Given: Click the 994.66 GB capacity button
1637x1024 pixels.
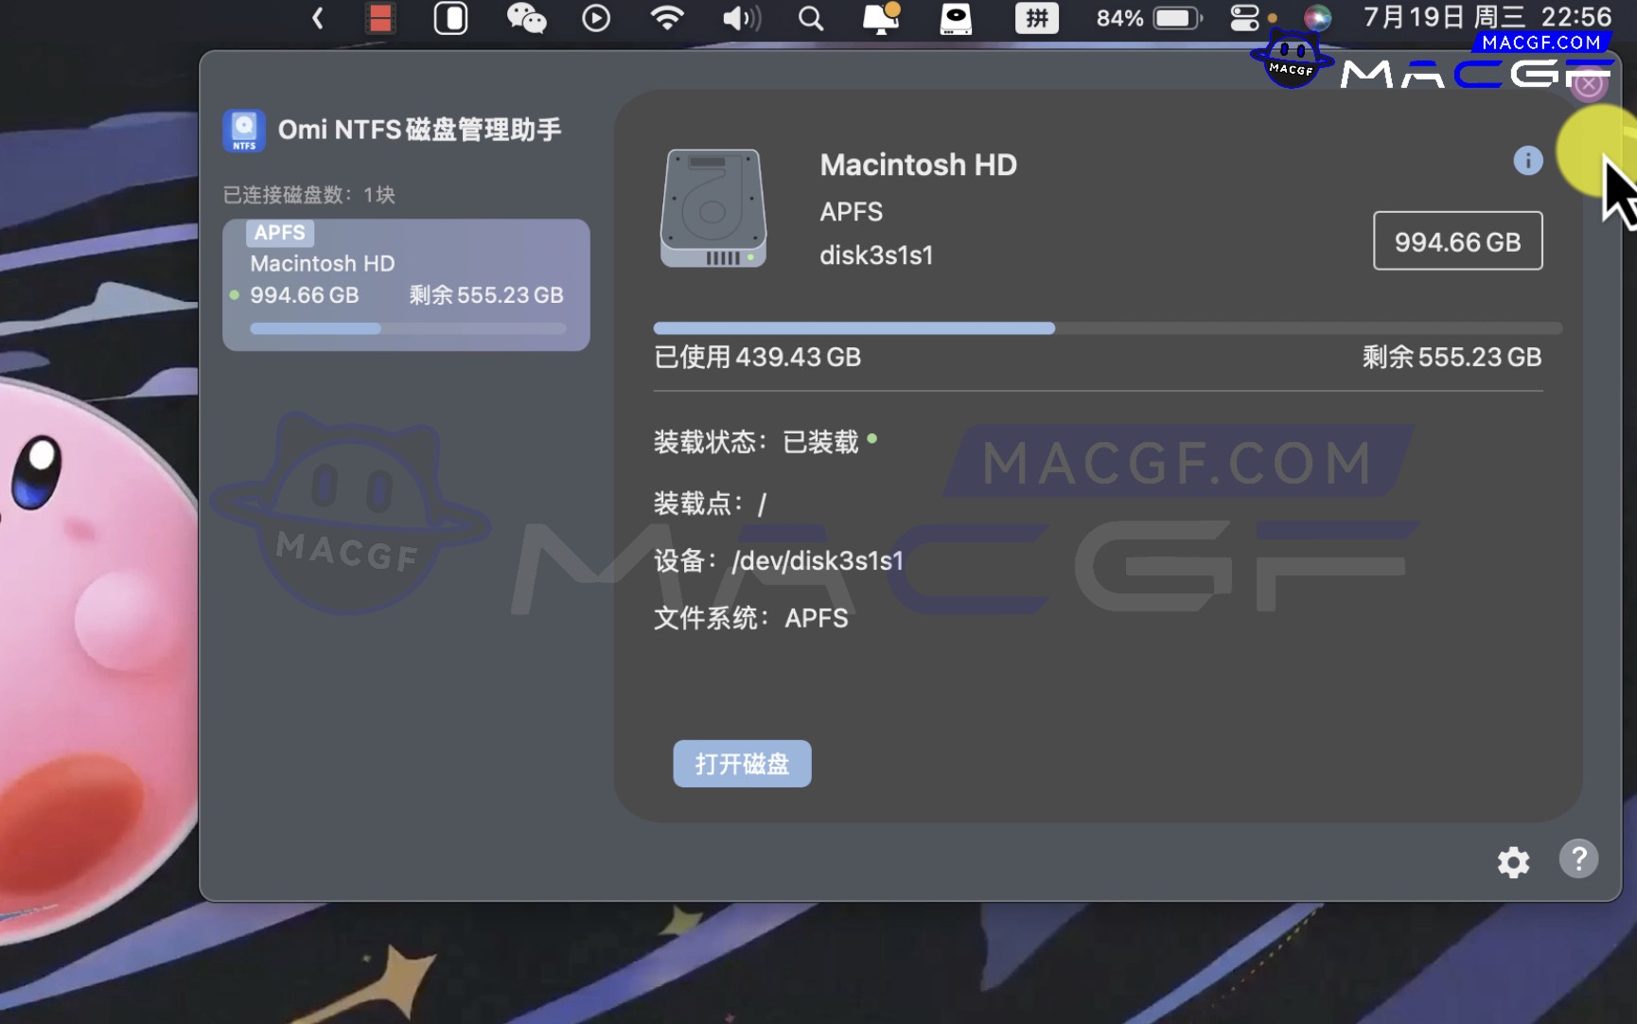Looking at the screenshot, I should (1457, 241).
